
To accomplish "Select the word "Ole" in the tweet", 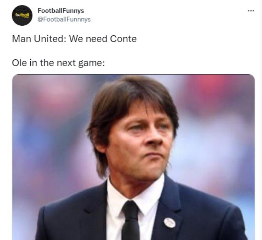I will (x=20, y=63).
